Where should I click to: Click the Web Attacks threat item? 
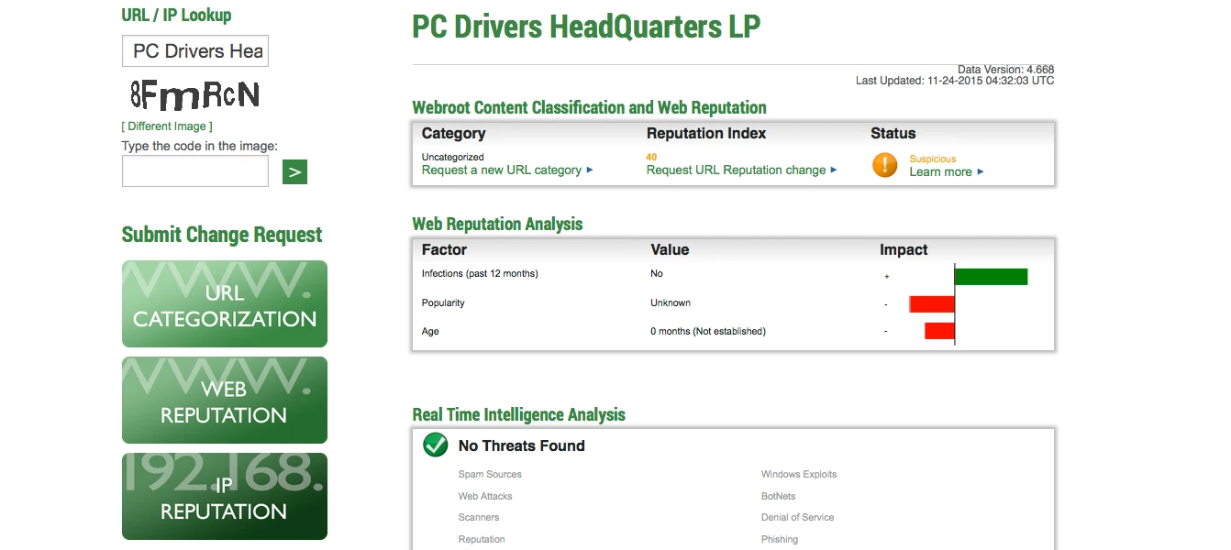(x=485, y=497)
